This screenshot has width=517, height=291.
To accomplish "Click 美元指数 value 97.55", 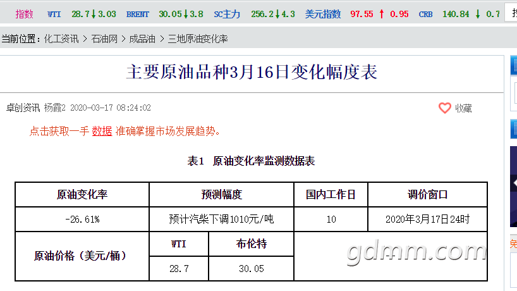I will [362, 14].
